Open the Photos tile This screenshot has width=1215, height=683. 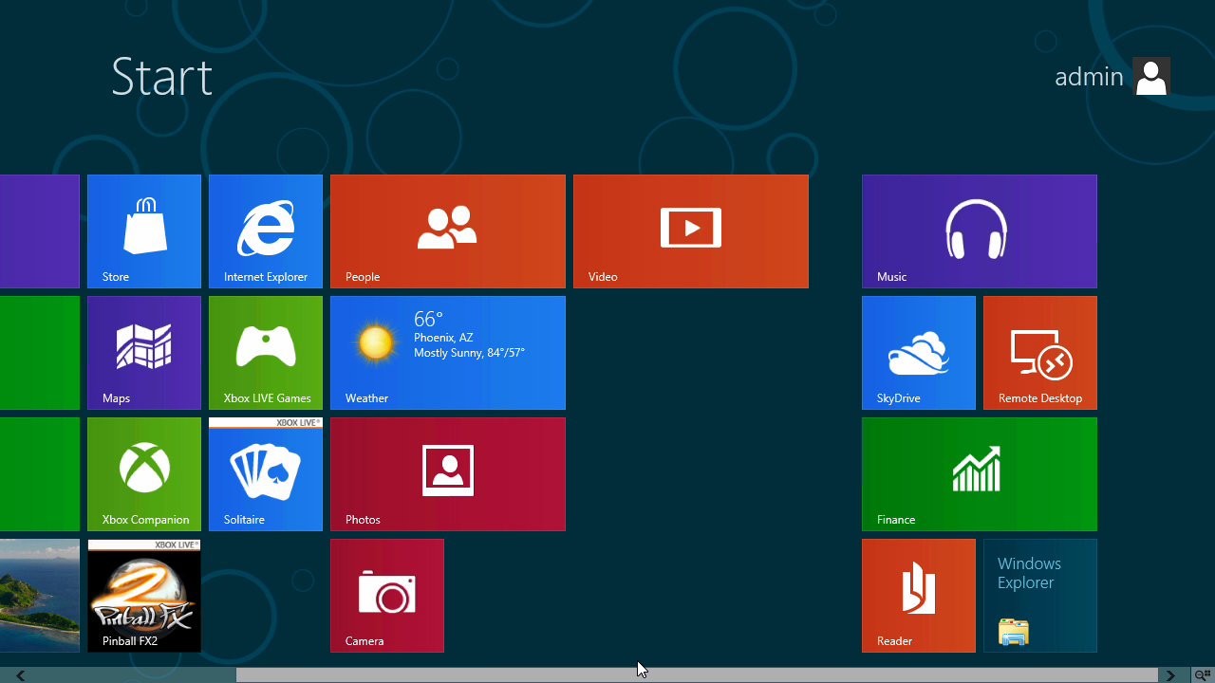(448, 474)
